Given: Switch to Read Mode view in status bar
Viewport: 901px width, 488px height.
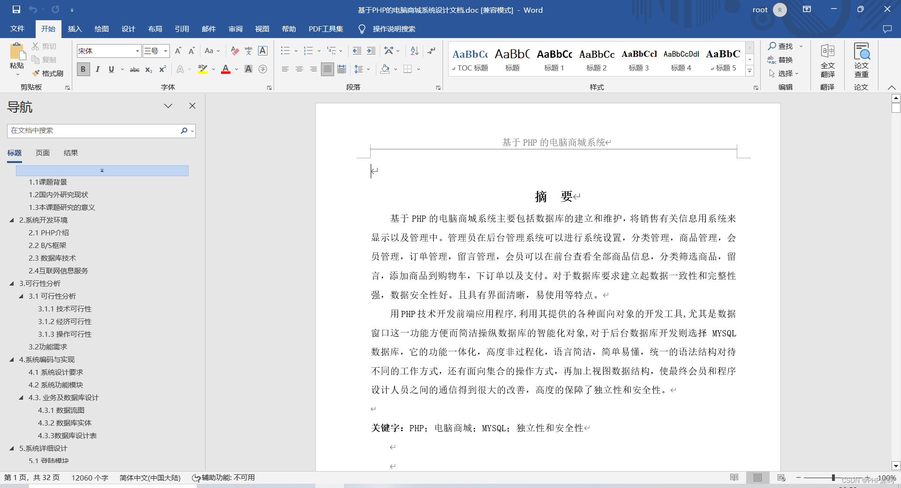Looking at the screenshot, I should pos(734,478).
